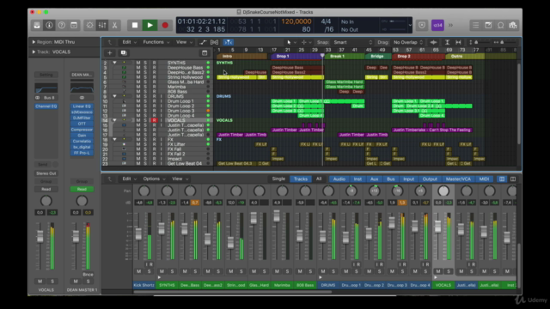The height and width of the screenshot is (309, 550).
Task: Open Tracks area View menu
Action: pos(184,42)
